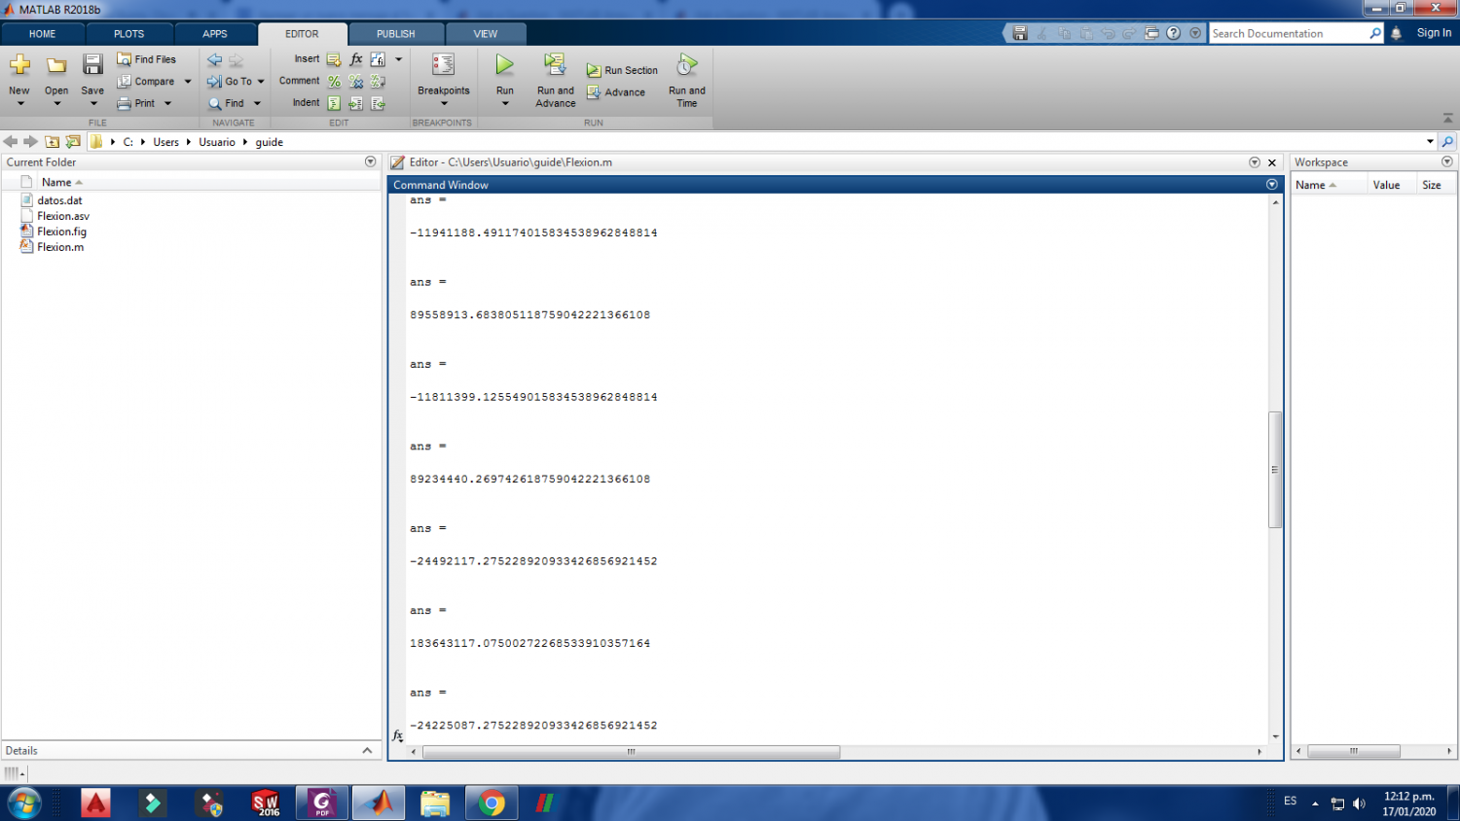Click Sign In link
This screenshot has width=1460, height=821.
1434,33
